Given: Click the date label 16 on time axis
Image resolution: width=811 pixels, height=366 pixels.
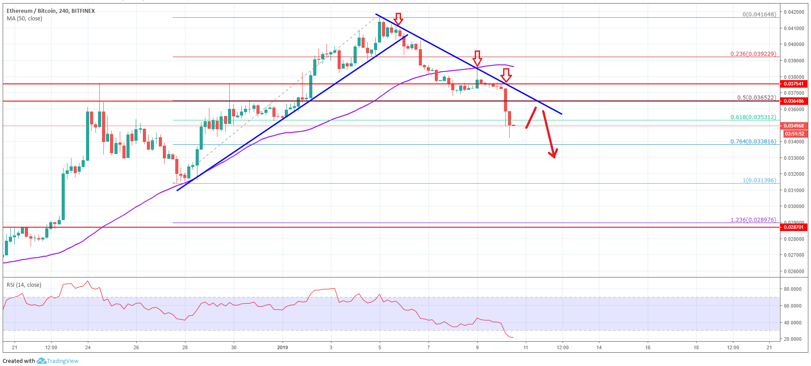Looking at the screenshot, I should click(x=648, y=347).
